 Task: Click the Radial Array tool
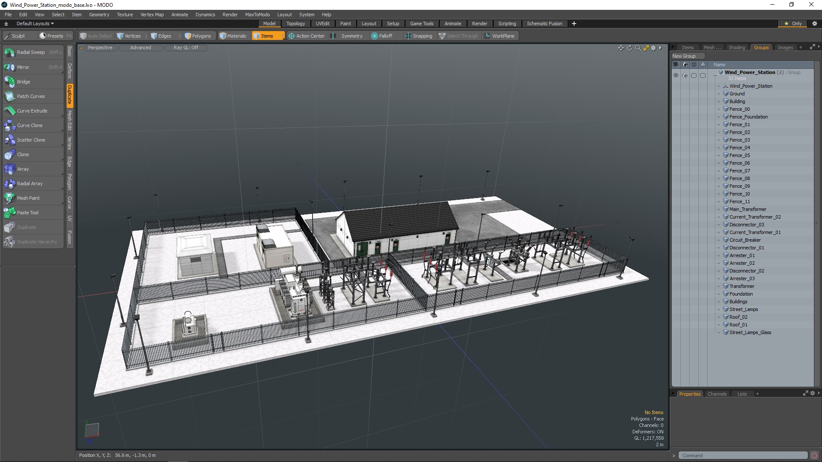point(30,184)
